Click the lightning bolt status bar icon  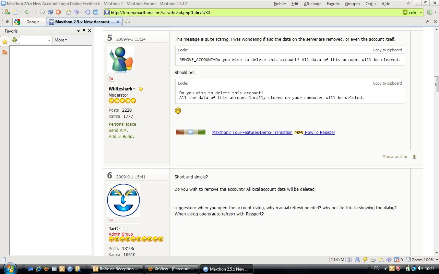(x=365, y=260)
